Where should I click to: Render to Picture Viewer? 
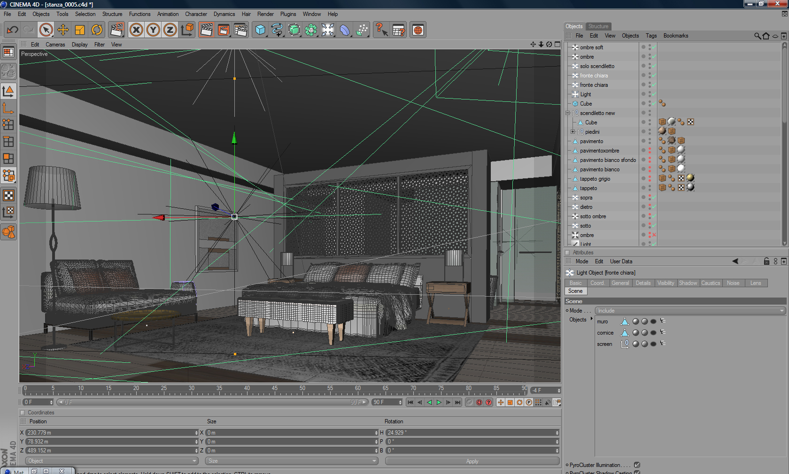(224, 30)
